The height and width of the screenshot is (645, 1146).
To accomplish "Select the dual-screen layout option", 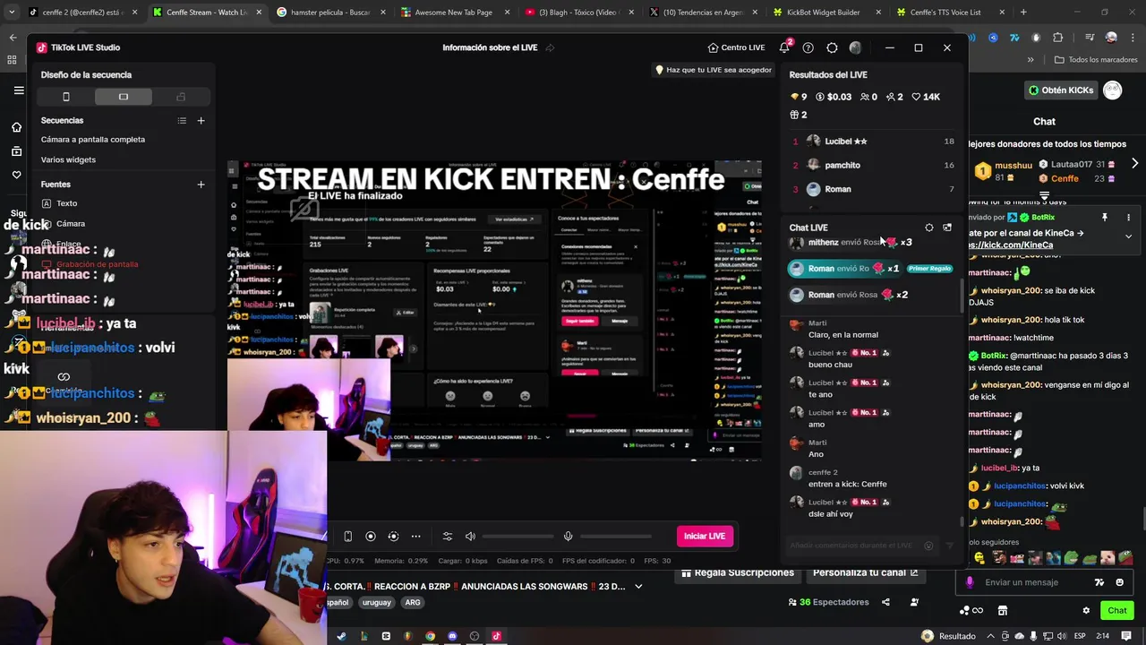I will pyautogui.click(x=181, y=97).
